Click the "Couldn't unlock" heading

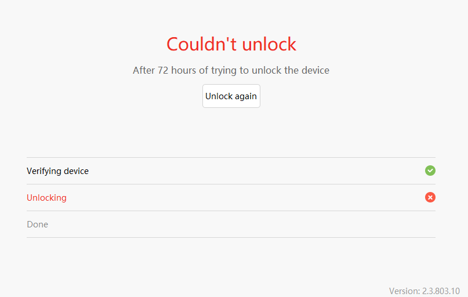click(x=231, y=44)
